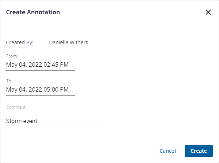Close the Create Annotation dialog
The width and height of the screenshot is (219, 163).
tap(208, 12)
